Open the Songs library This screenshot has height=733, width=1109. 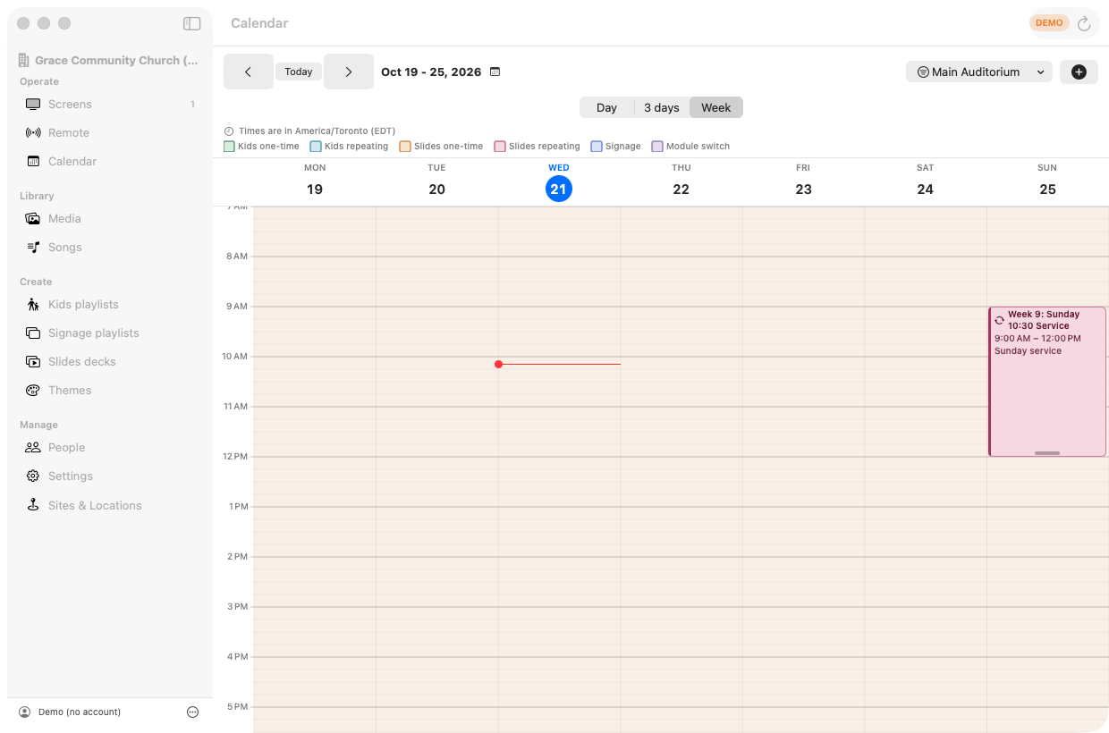pos(110,247)
